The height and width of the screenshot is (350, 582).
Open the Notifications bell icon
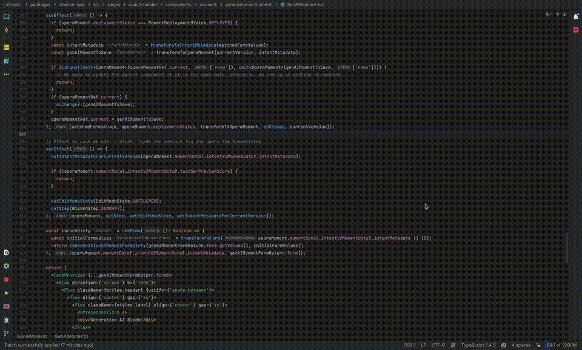coord(576,16)
